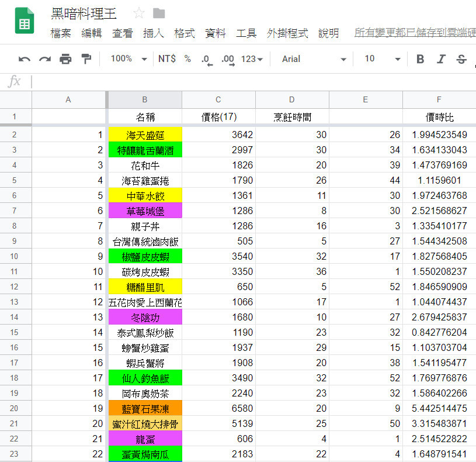Image resolution: width=476 pixels, height=462 pixels.
Task: Open the font size 10 dropdown
Action: point(383,58)
